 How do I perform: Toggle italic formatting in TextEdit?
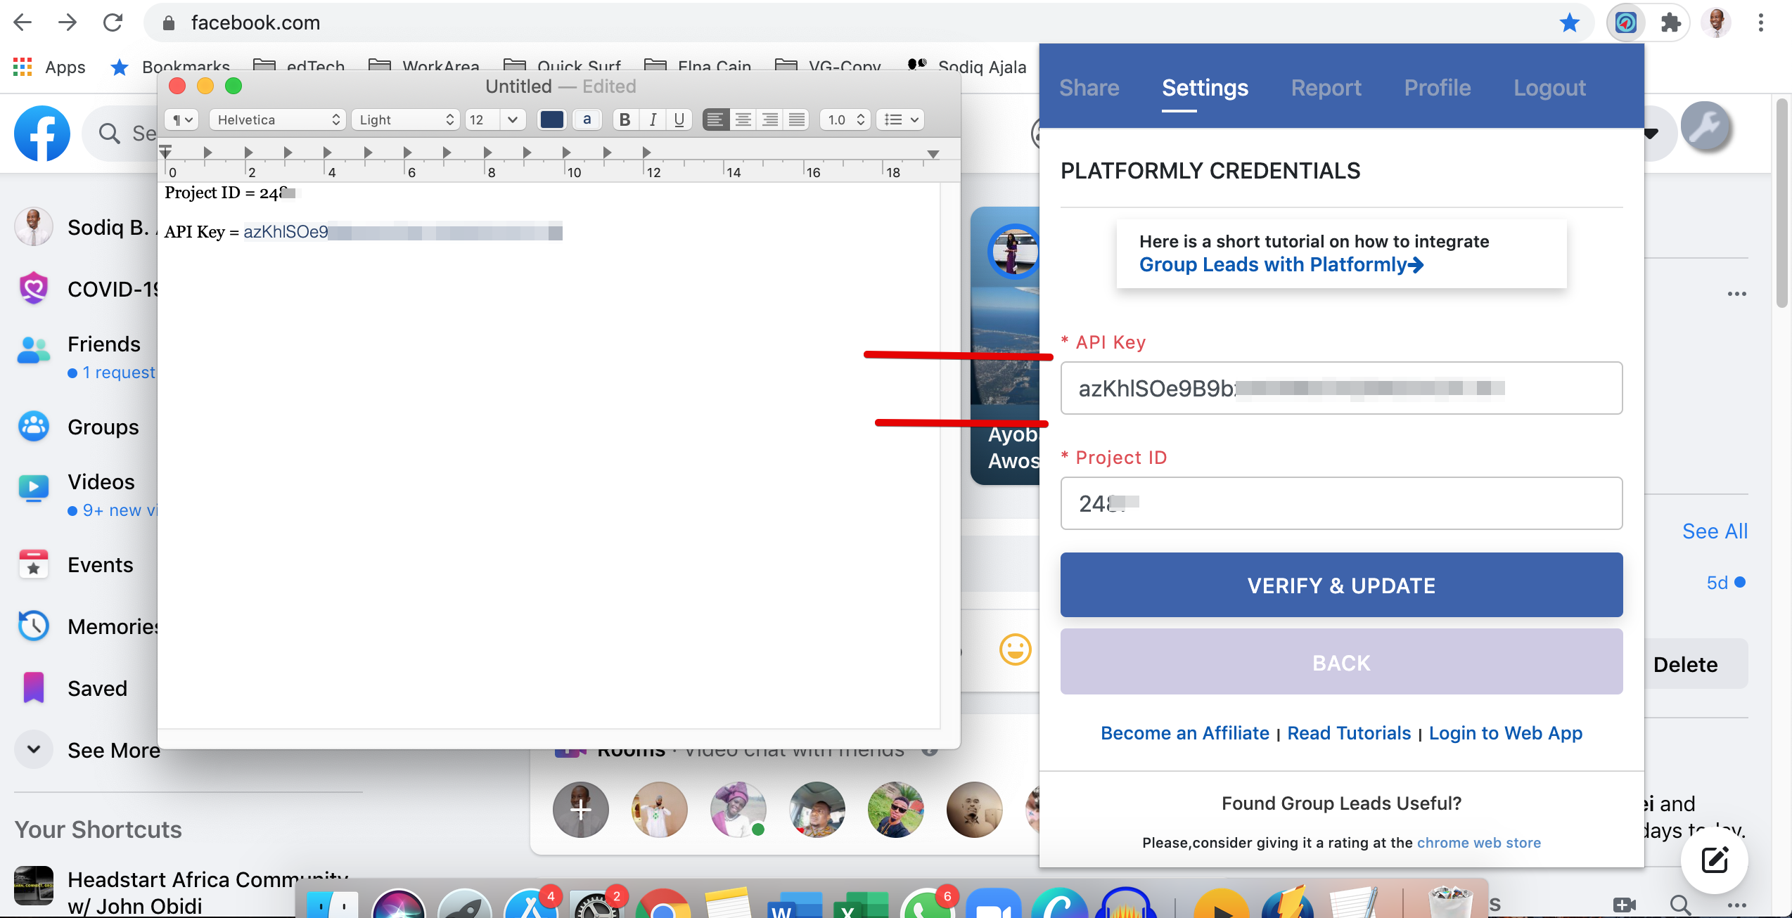tap(652, 119)
